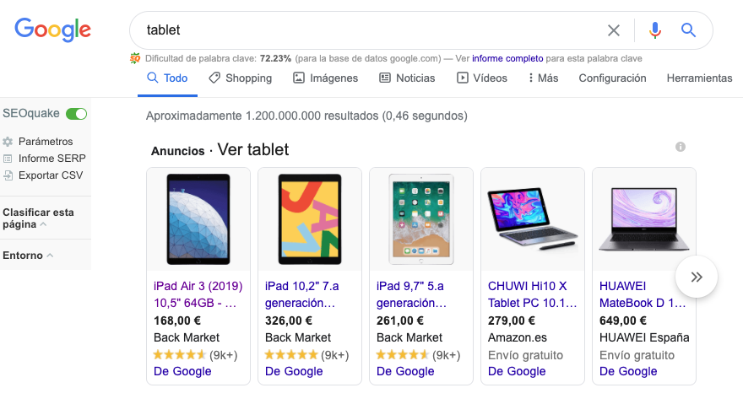Show more products with the double-arrow button
The height and width of the screenshot is (404, 743).
[697, 277]
